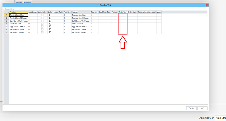
Task: Edit Portion cell for Toast and Jam
Action: (x=115, y=24)
